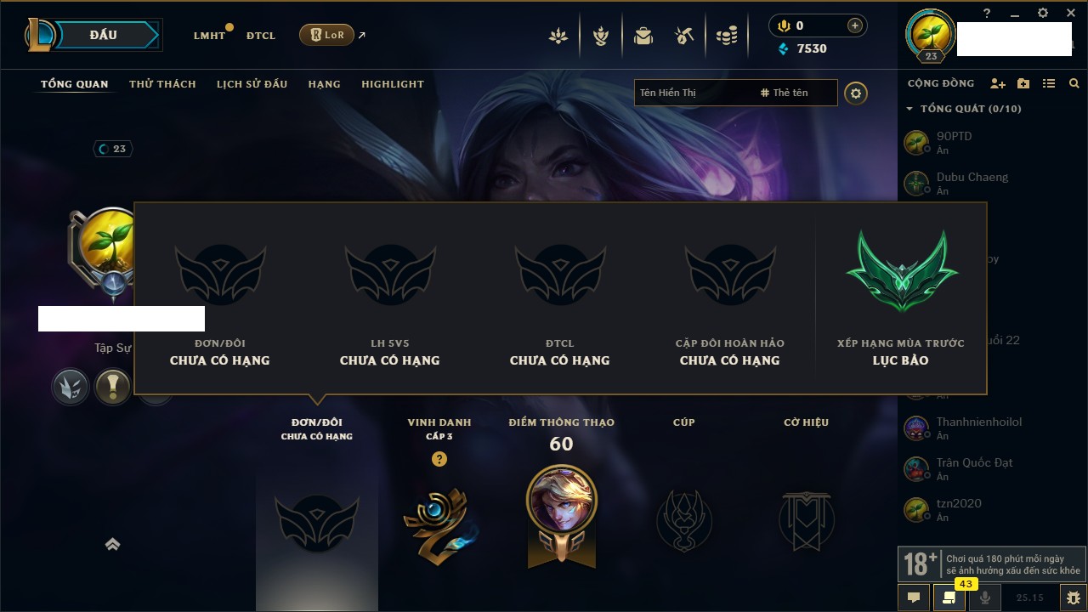Switch to the Lịch Sử Đấu tab

coord(252,84)
